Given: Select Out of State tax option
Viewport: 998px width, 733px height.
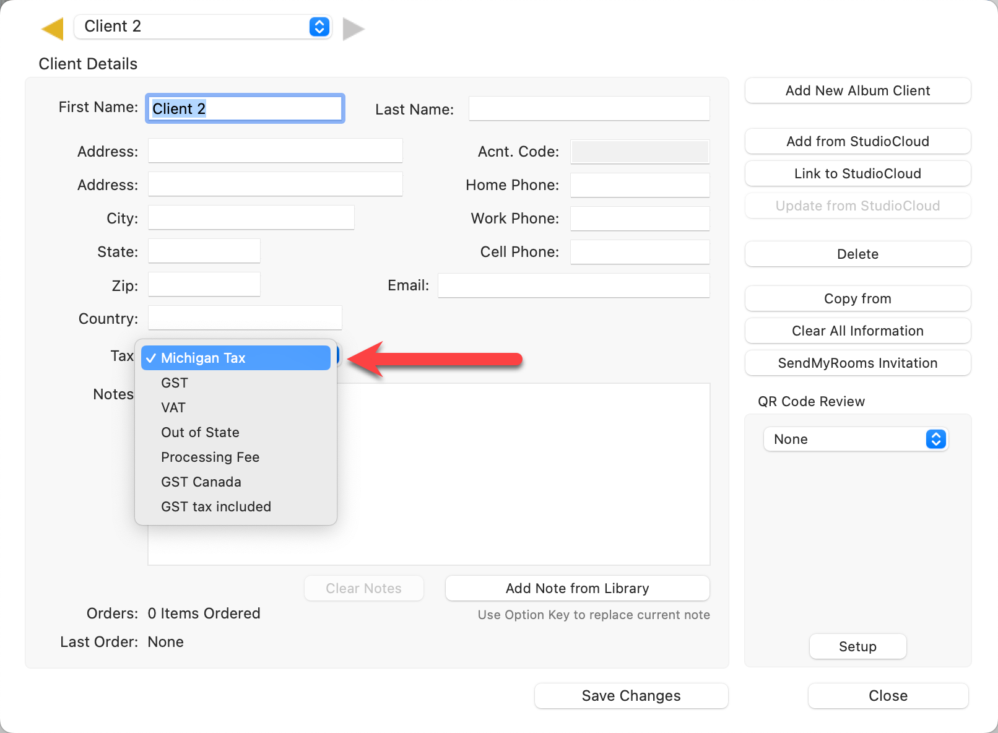Looking at the screenshot, I should (x=200, y=432).
